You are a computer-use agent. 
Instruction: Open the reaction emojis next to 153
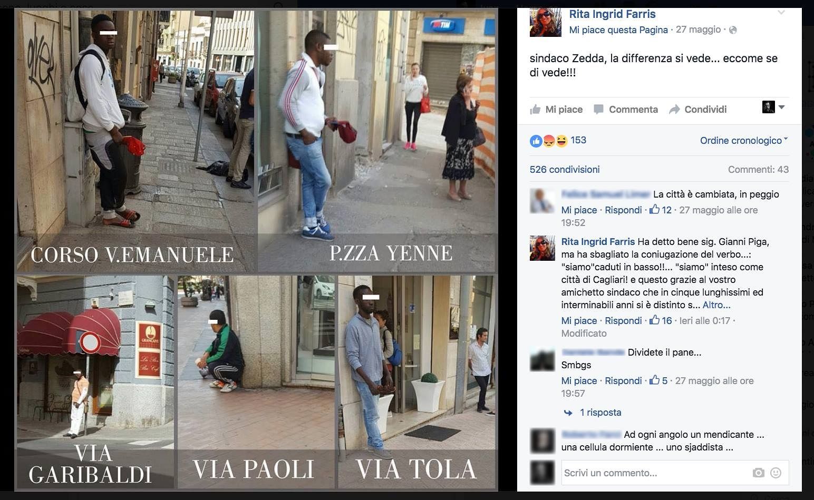[549, 141]
